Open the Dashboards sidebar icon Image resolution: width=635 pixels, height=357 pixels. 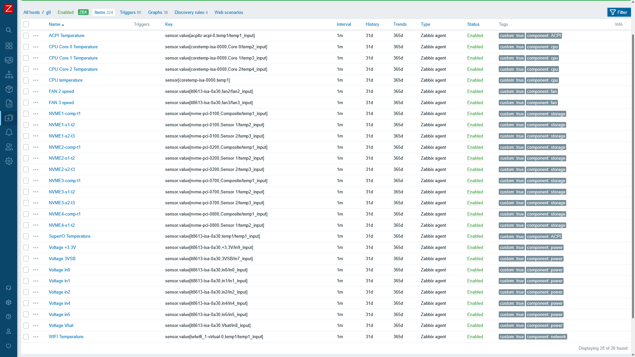pyautogui.click(x=9, y=46)
